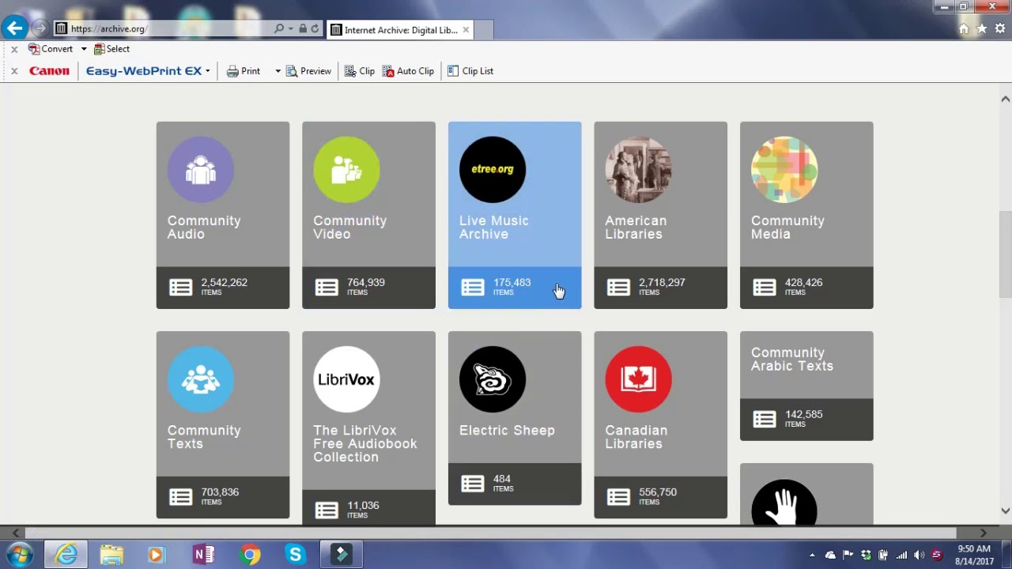Open the LibriVox Free Audiobook Collection link
The height and width of the screenshot is (569, 1012).
(x=365, y=443)
